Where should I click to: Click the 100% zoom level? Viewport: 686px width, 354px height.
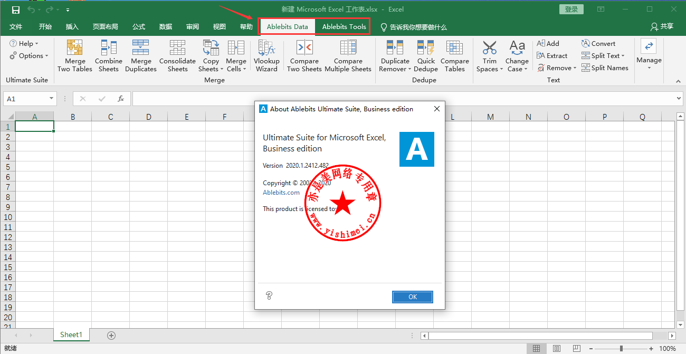point(668,348)
